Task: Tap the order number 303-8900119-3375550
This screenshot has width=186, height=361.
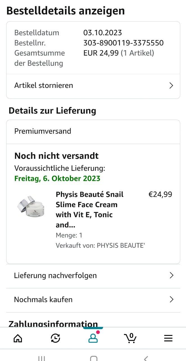Action: point(123,43)
